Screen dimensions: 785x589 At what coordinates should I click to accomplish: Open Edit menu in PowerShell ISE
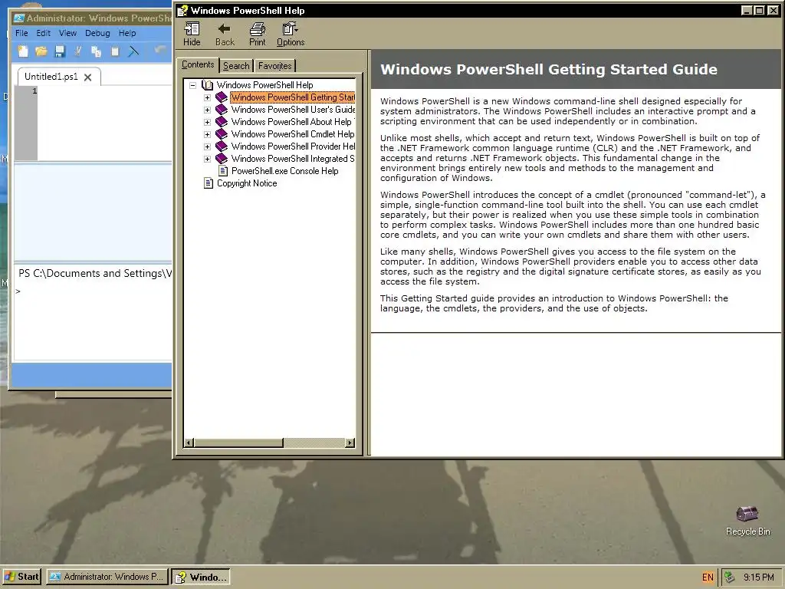coord(43,33)
